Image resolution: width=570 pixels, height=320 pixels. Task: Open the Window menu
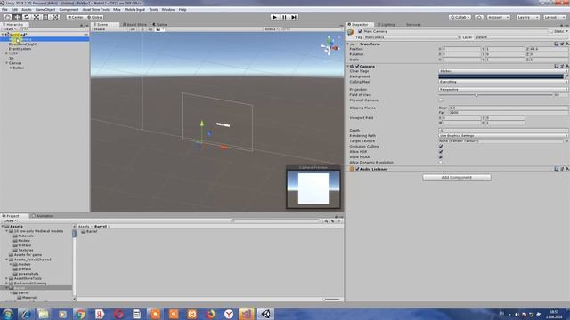[168, 10]
